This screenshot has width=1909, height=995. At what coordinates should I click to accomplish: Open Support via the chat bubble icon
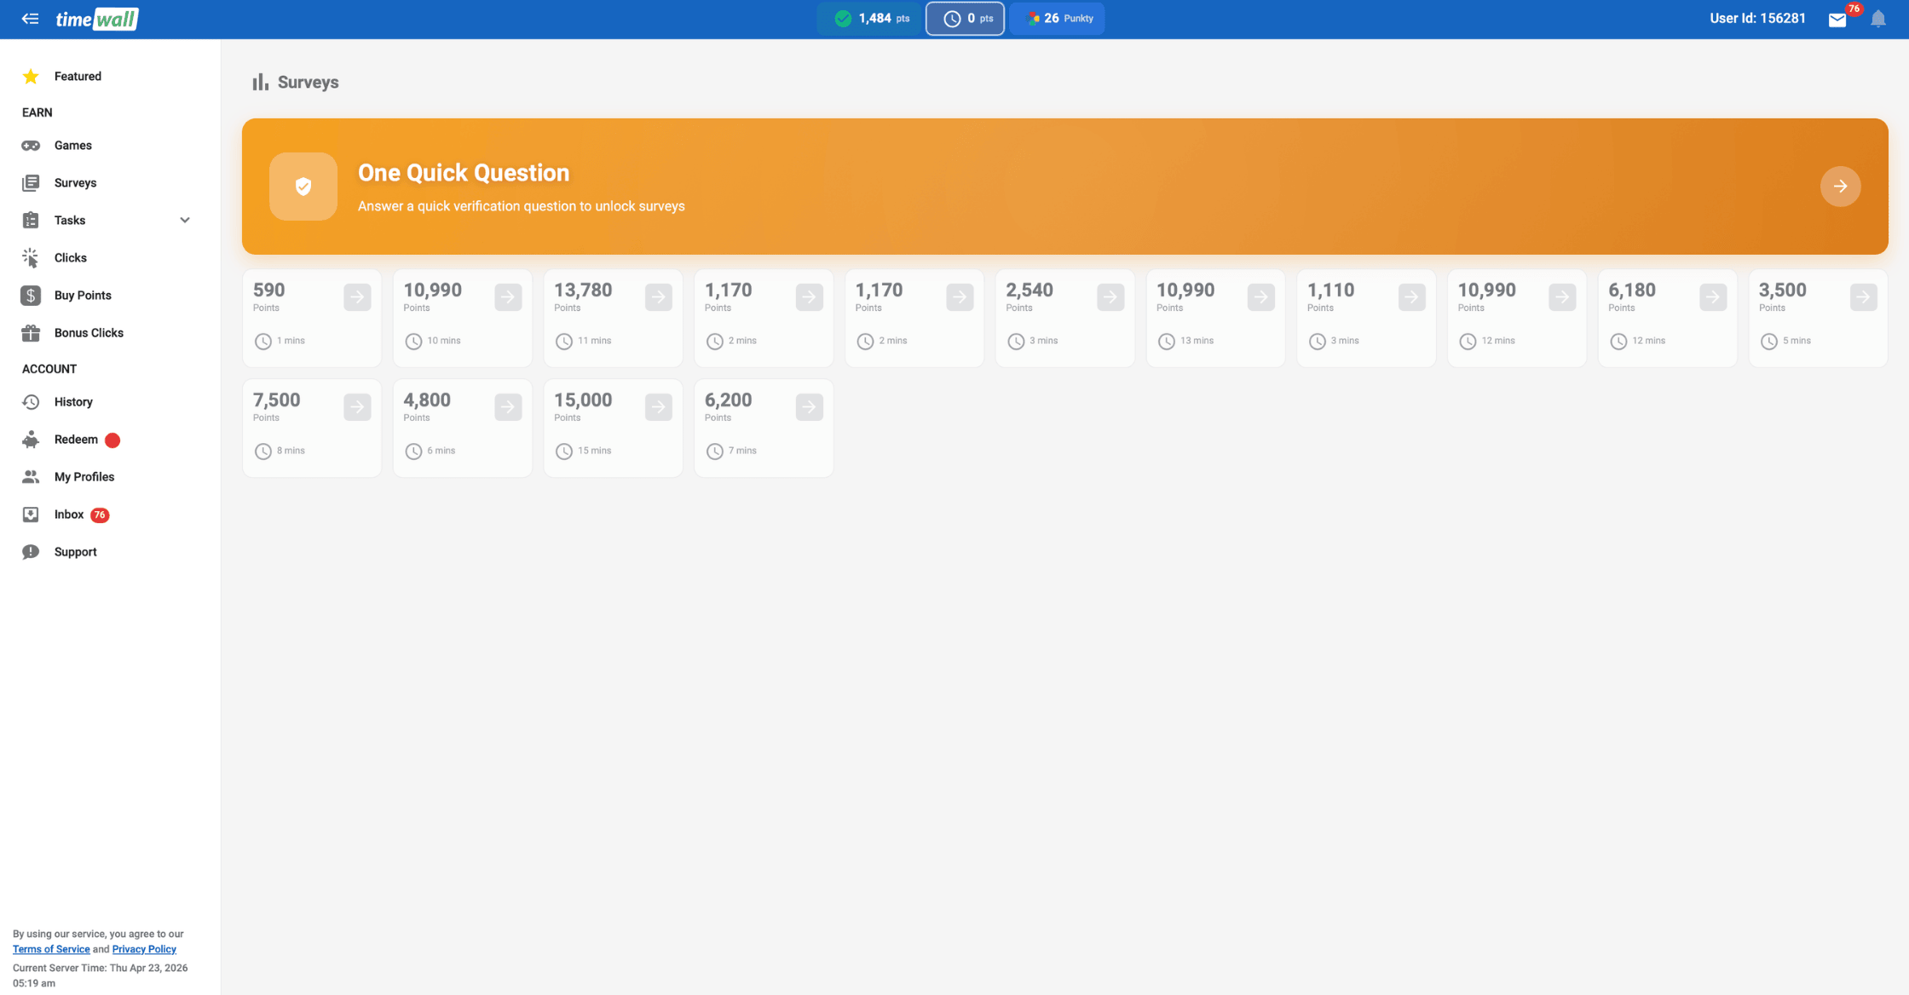[31, 551]
